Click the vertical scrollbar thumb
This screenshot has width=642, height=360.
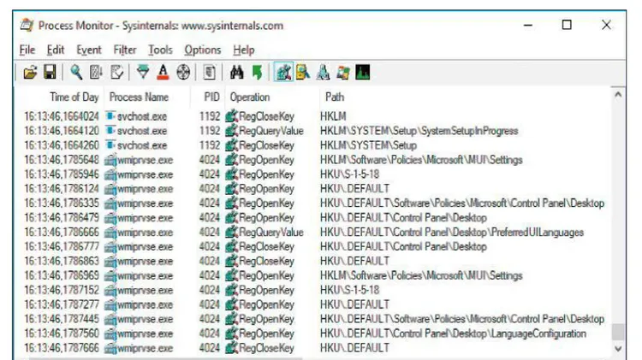click(x=618, y=332)
